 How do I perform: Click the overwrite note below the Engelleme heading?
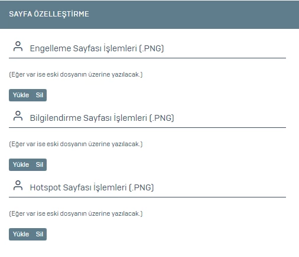(x=76, y=75)
